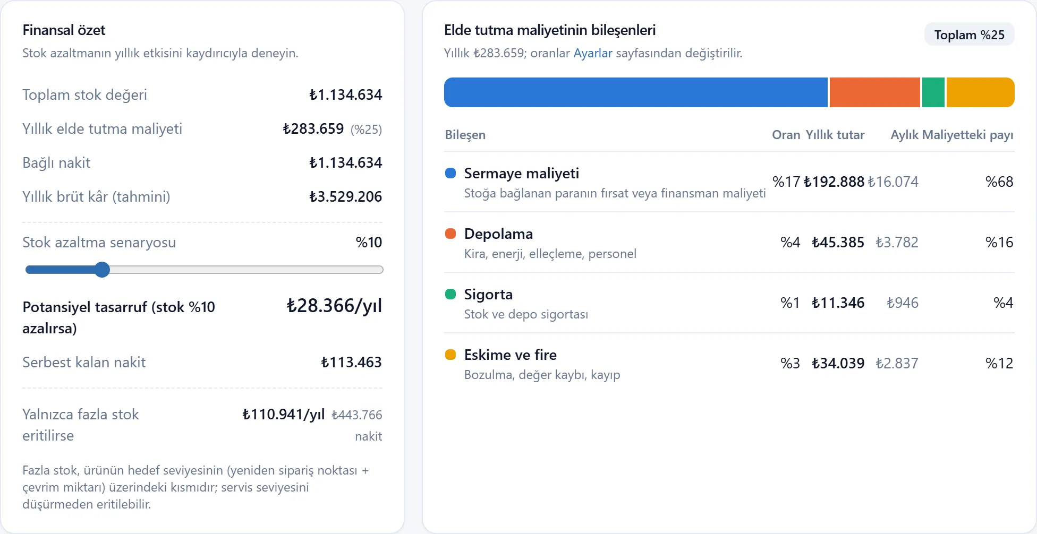Click the ₺110.941/yıl excess stock value
The height and width of the screenshot is (534, 1037).
click(x=283, y=415)
